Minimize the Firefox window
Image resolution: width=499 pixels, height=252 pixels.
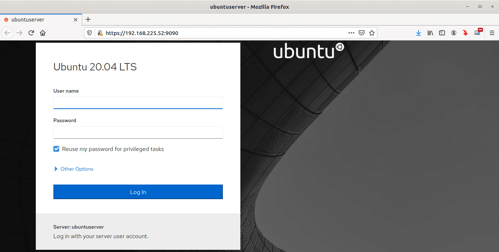[467, 7]
